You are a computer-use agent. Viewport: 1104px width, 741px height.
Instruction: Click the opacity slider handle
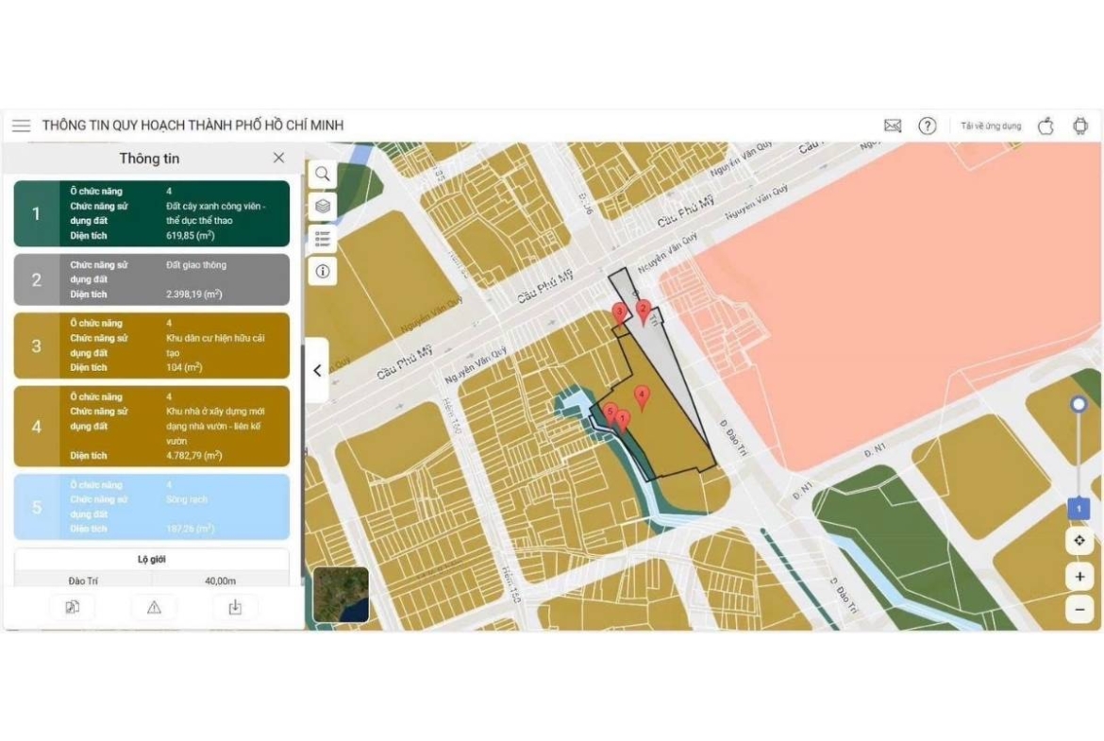coord(1079,404)
